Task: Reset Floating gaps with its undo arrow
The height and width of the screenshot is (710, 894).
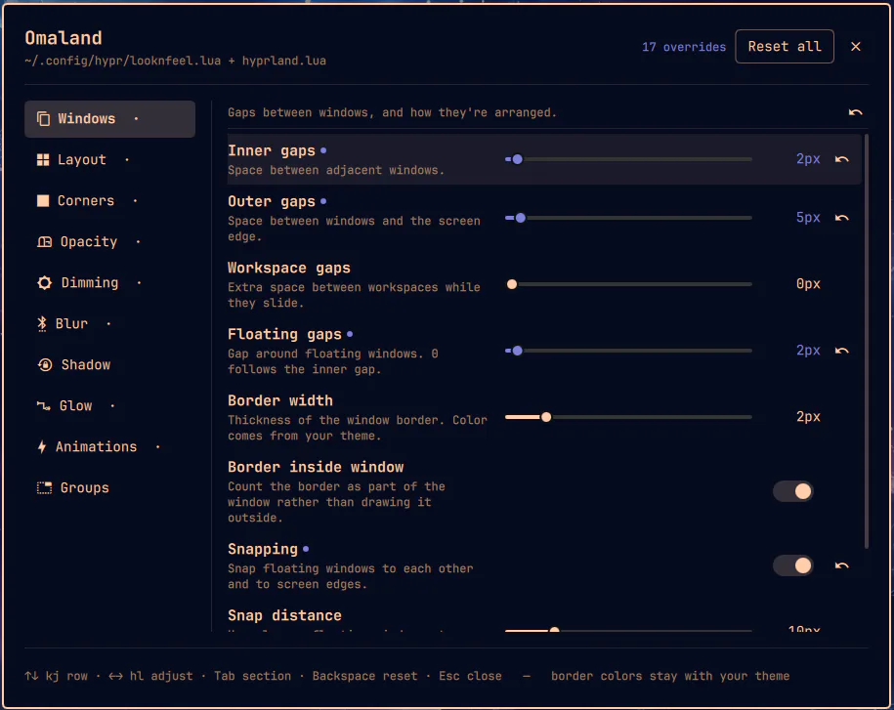Action: pyautogui.click(x=841, y=351)
